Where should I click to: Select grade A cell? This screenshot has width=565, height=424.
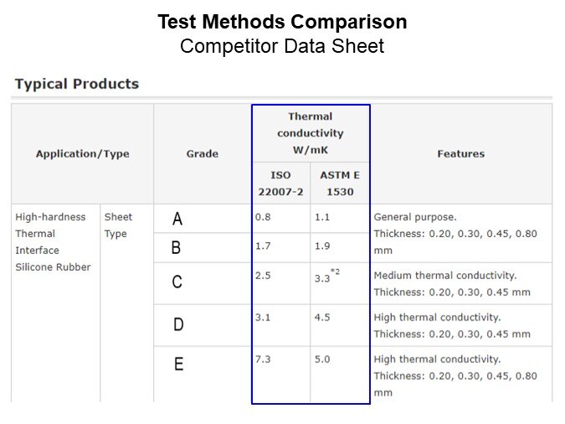[177, 220]
